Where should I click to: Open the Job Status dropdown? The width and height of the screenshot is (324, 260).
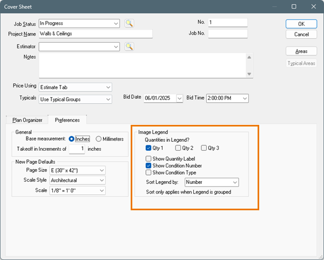point(79,23)
